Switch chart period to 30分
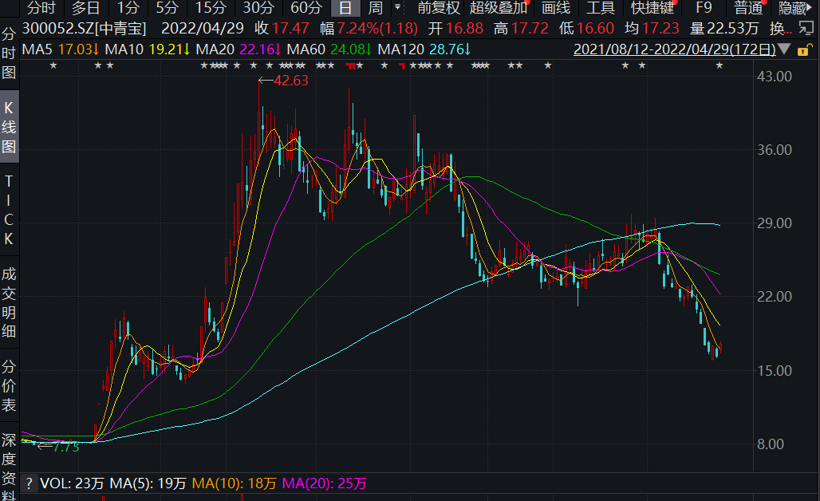Image resolution: width=820 pixels, height=501 pixels. [258, 8]
